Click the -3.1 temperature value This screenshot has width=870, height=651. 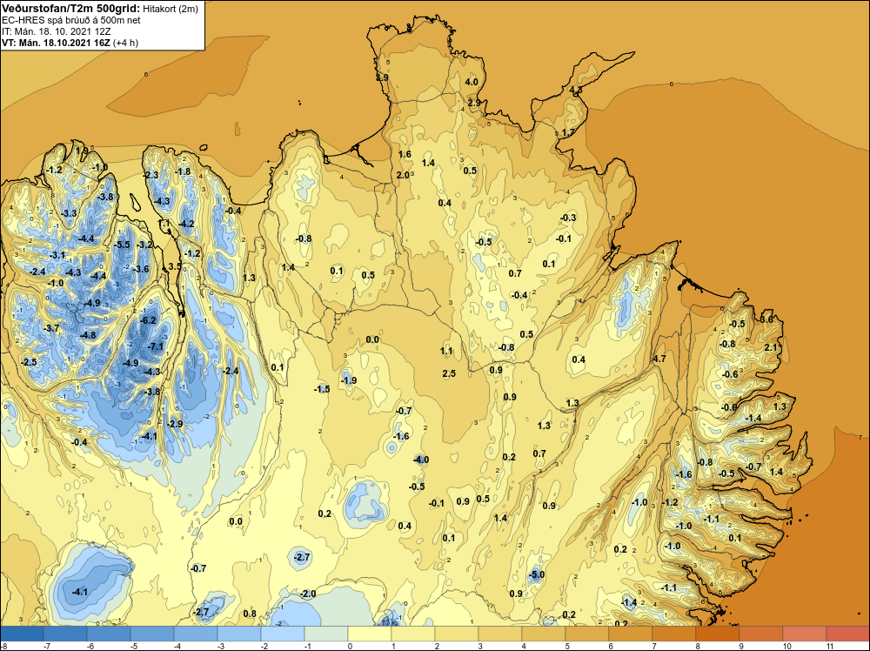pos(57,255)
